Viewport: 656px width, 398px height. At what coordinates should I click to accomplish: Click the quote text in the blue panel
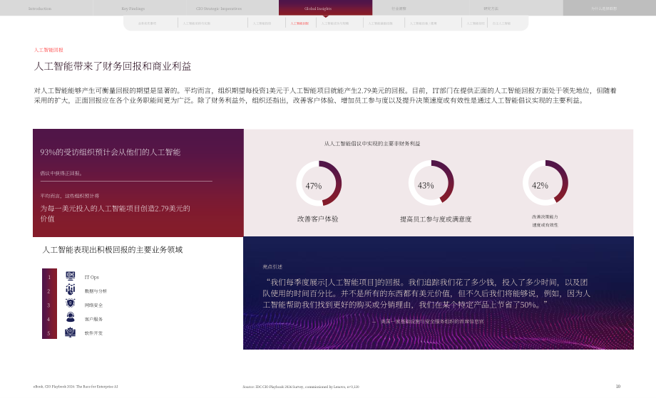tap(426, 293)
